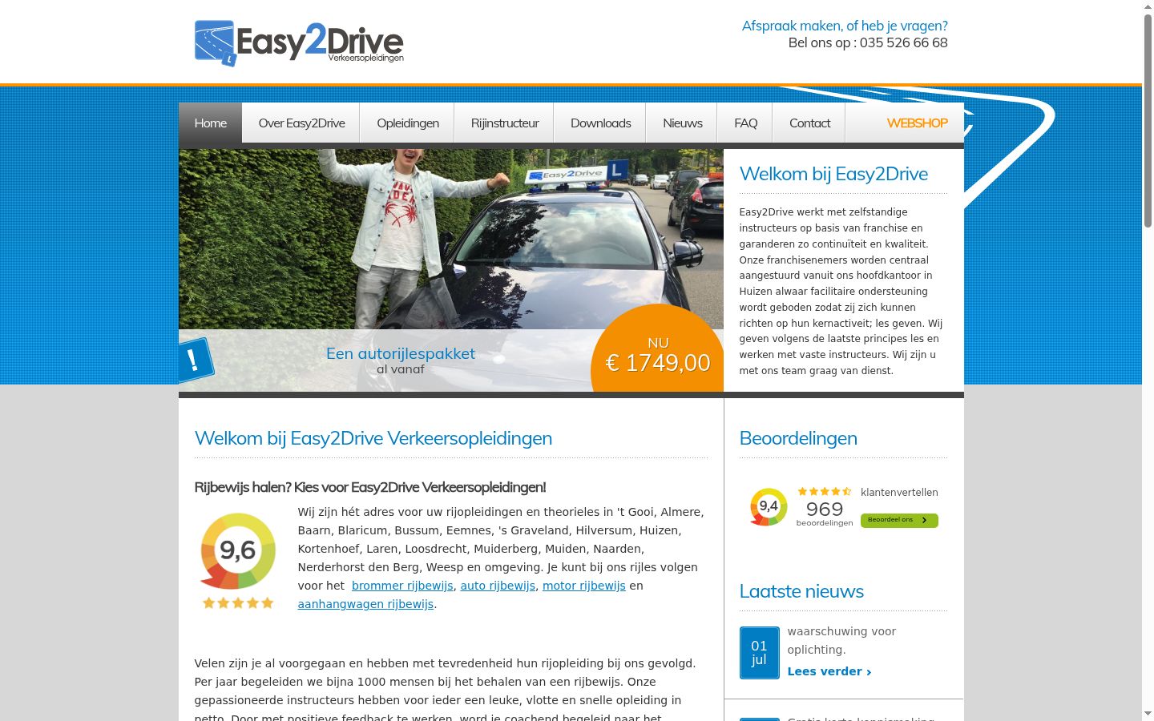Click the orange NU € 1749,00 price circle

[658, 348]
